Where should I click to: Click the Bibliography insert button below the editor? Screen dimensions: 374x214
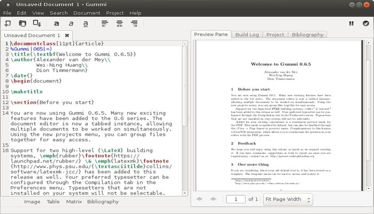(x=103, y=202)
